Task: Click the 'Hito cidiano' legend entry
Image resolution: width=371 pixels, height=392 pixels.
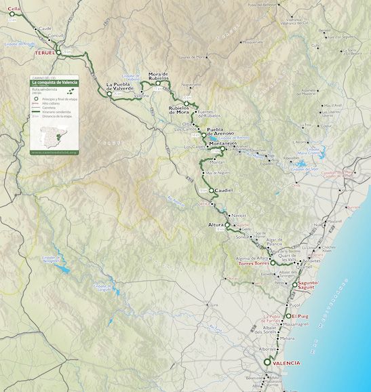Action: pyautogui.click(x=51, y=104)
